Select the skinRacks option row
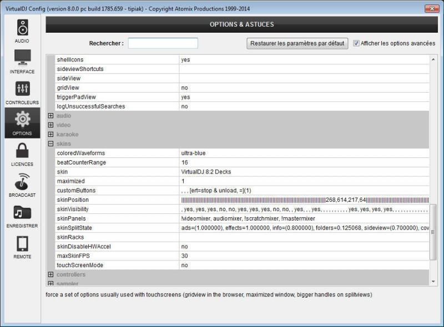This screenshot has width=444, height=327. click(242, 237)
